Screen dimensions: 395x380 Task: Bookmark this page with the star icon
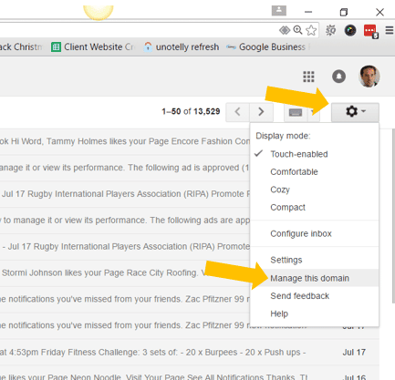click(311, 30)
